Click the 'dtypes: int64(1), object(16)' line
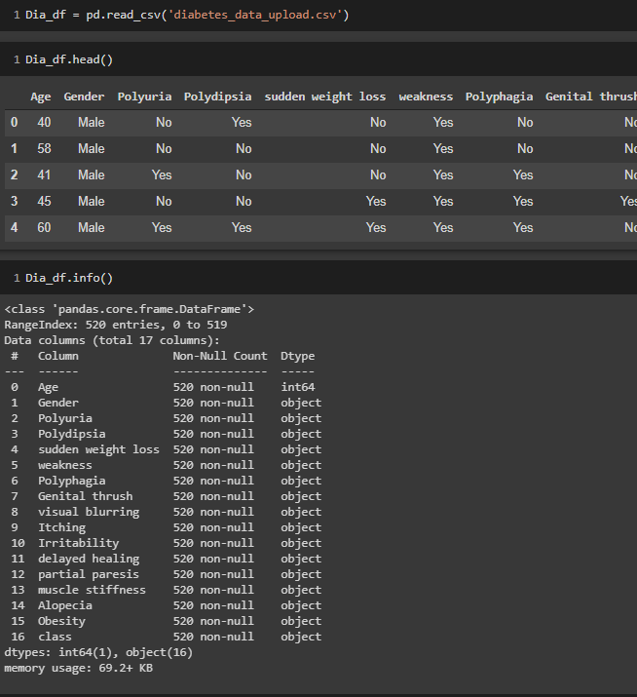The image size is (637, 697). 98,652
